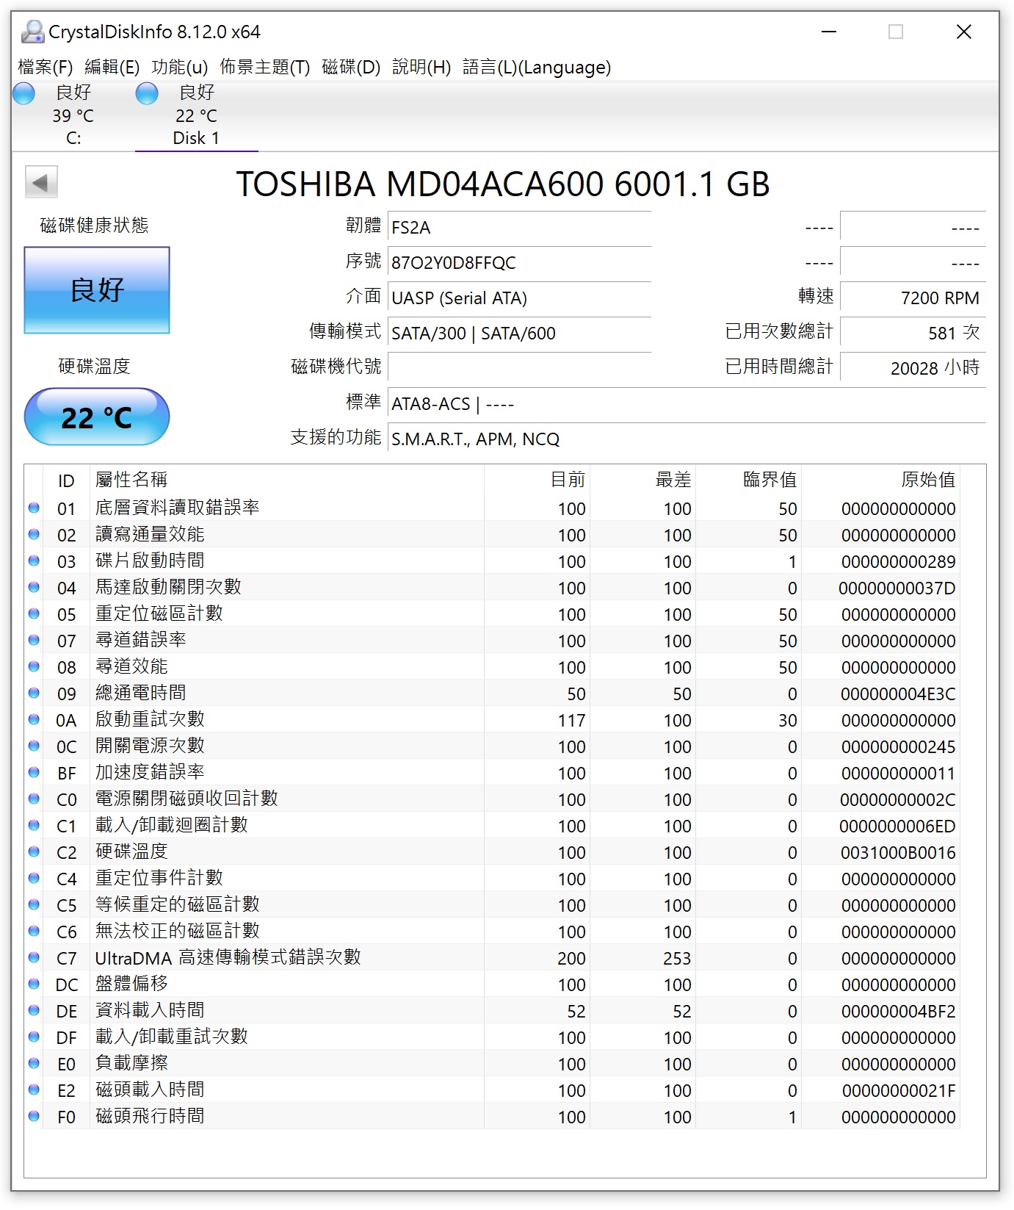Click the 臨界值 column header

tap(749, 480)
